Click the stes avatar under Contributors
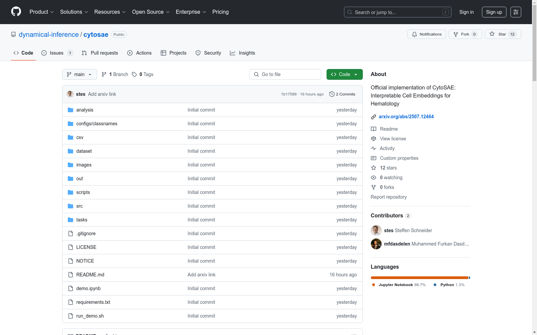The image size is (537, 335). [376, 230]
